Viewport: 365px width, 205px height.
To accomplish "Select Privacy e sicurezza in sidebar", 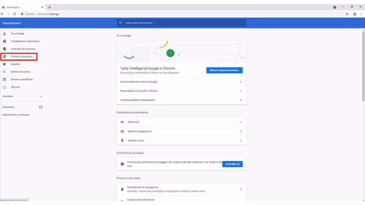I will (21, 56).
